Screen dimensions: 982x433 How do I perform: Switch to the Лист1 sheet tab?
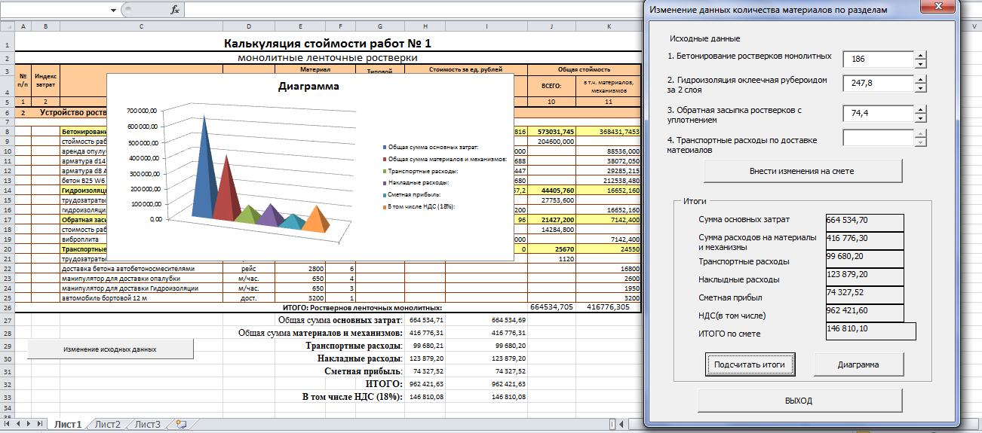(67, 425)
